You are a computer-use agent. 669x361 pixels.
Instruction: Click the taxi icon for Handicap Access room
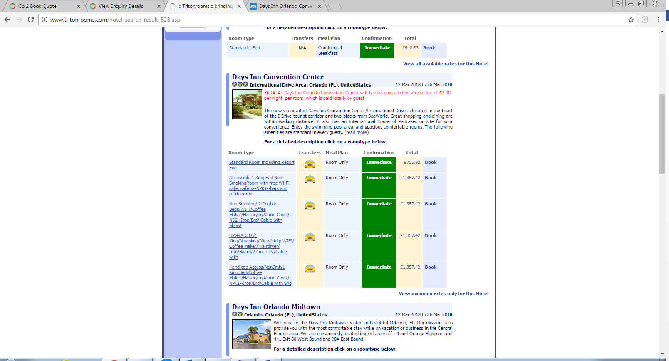point(310,269)
